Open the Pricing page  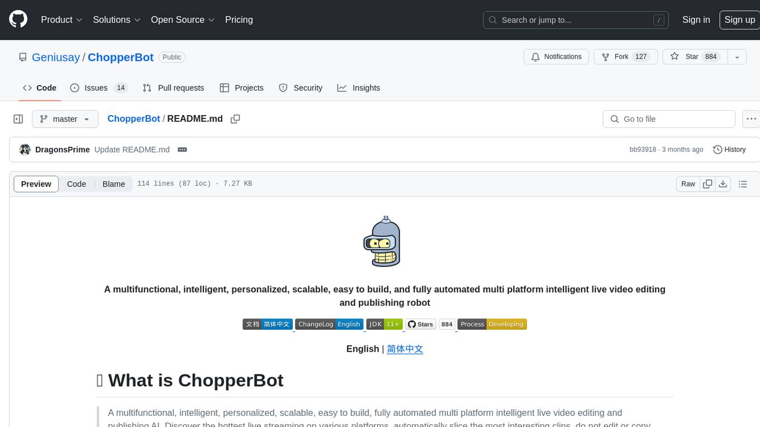coord(239,20)
